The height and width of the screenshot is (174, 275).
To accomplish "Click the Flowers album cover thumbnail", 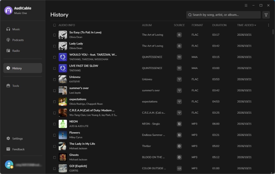I will [x=63, y=135].
